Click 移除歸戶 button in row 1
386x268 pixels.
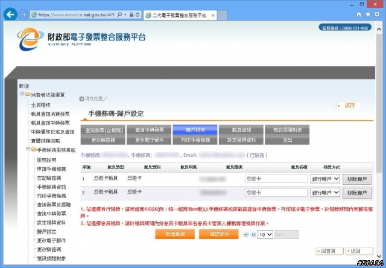click(357, 179)
